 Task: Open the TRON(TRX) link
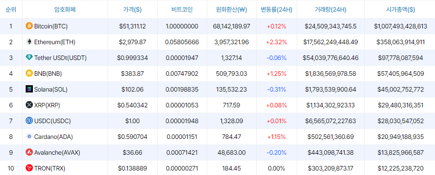pos(50,168)
